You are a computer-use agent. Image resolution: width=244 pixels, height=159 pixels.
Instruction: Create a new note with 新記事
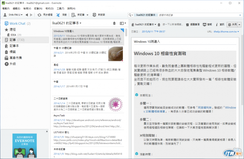click(78, 15)
